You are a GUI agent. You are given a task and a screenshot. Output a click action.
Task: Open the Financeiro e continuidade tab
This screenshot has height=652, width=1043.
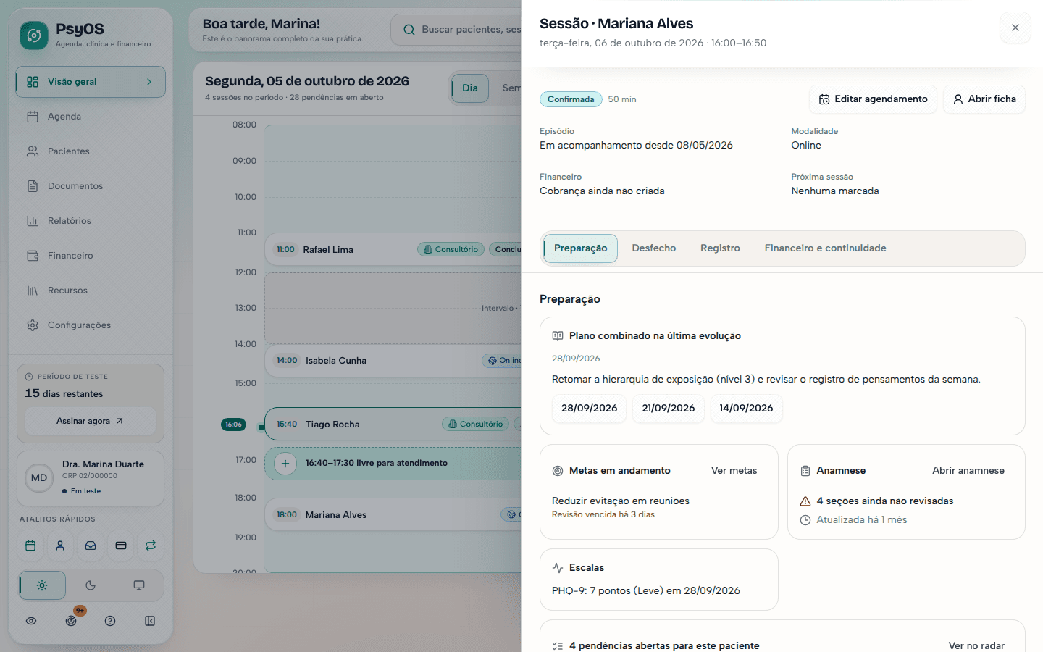(x=825, y=248)
